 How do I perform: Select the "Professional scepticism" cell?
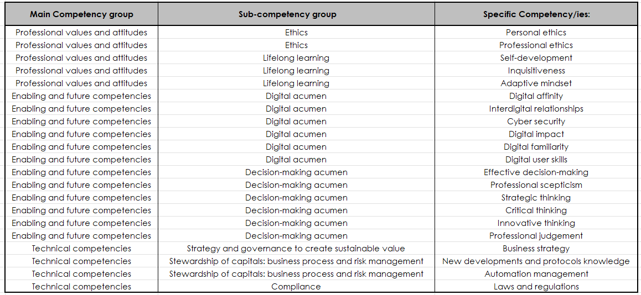pyautogui.click(x=536, y=185)
